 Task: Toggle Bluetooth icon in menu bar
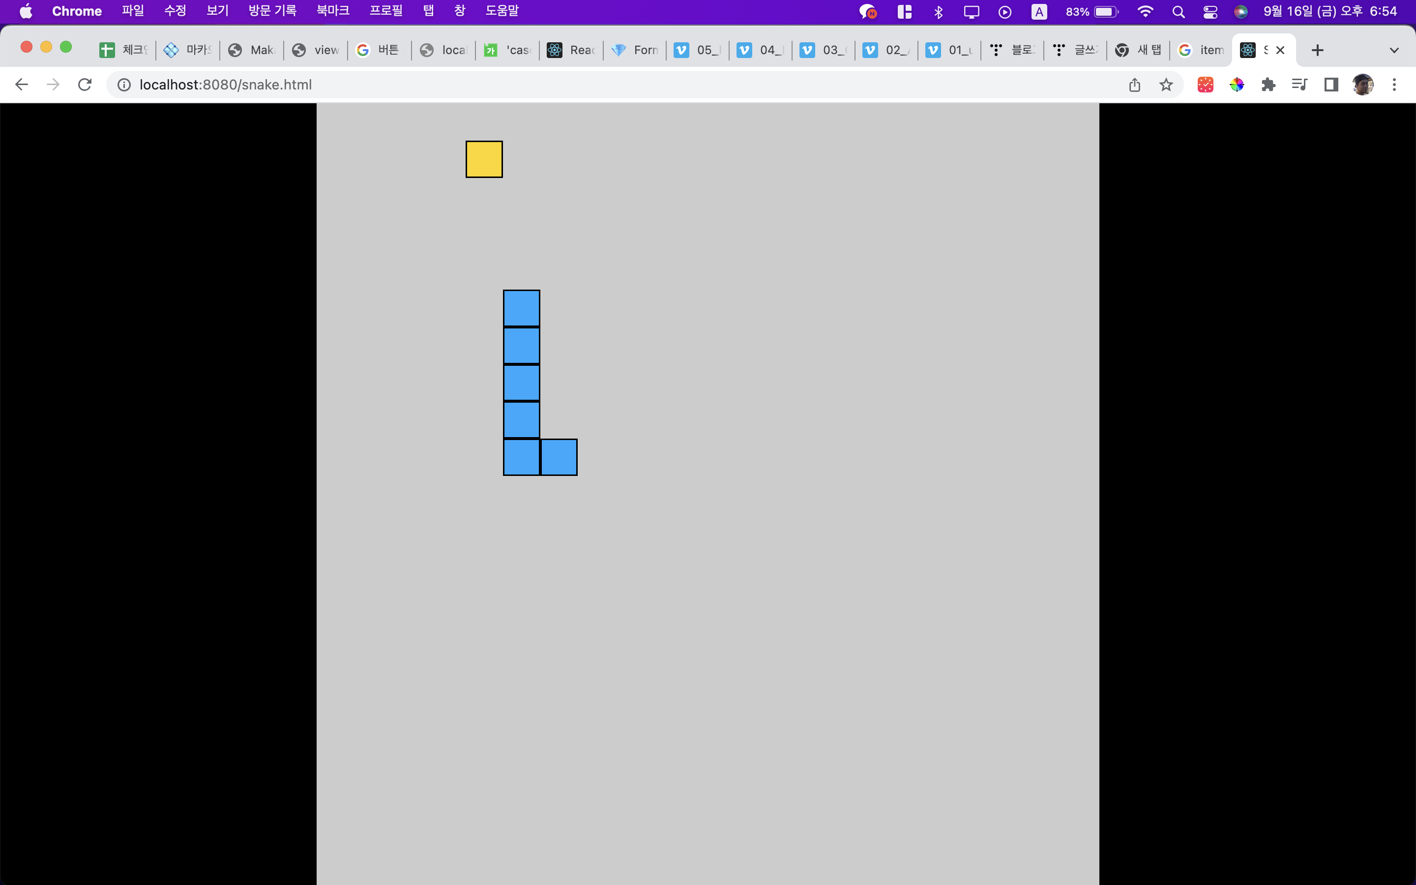pyautogui.click(x=939, y=12)
